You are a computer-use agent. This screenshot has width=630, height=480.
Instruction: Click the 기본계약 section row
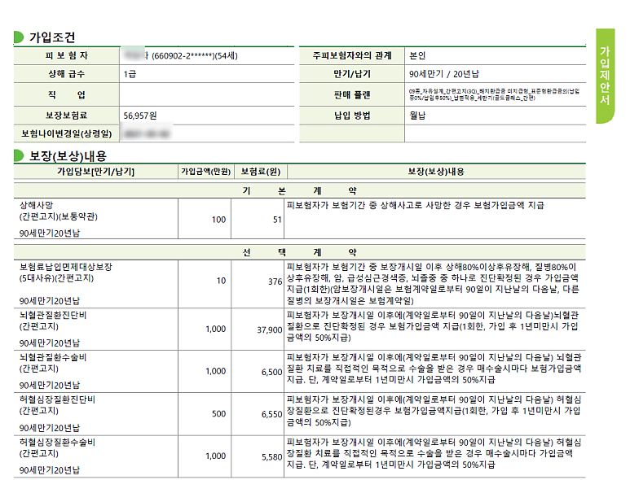(x=299, y=190)
